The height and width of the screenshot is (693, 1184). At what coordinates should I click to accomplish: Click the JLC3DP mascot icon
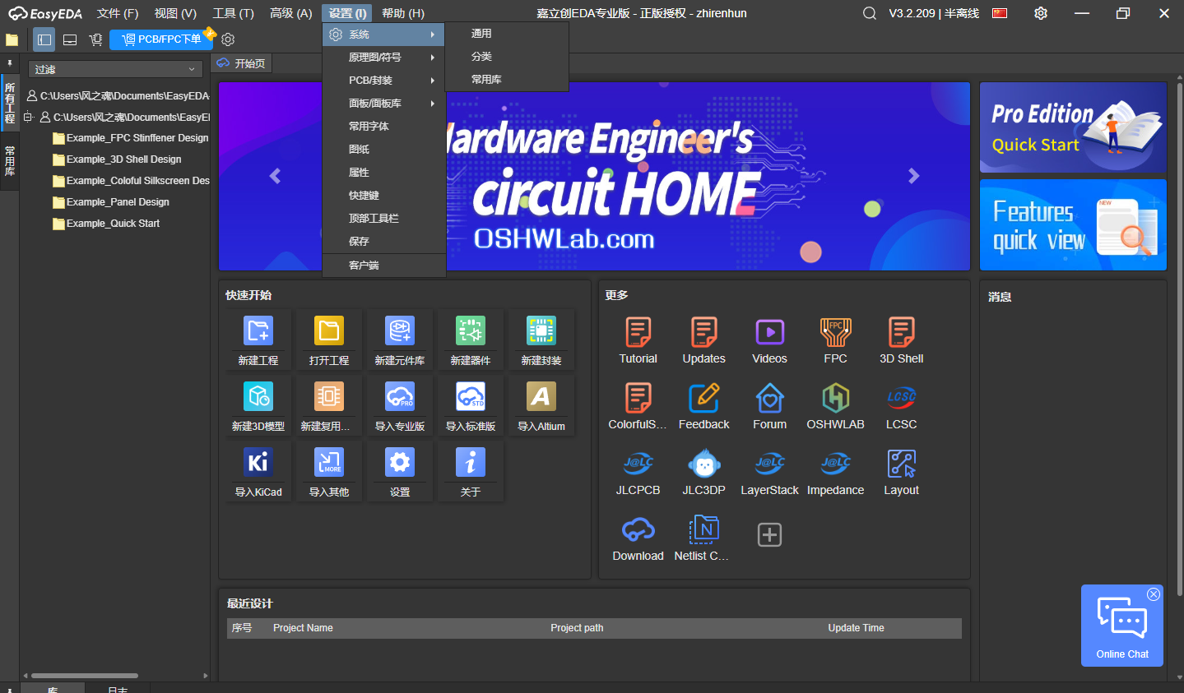click(x=704, y=464)
